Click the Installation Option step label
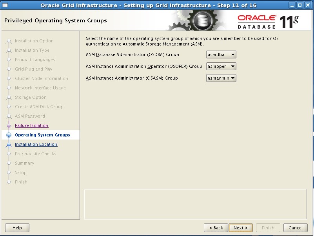The image size is (314, 236). coord(34,41)
